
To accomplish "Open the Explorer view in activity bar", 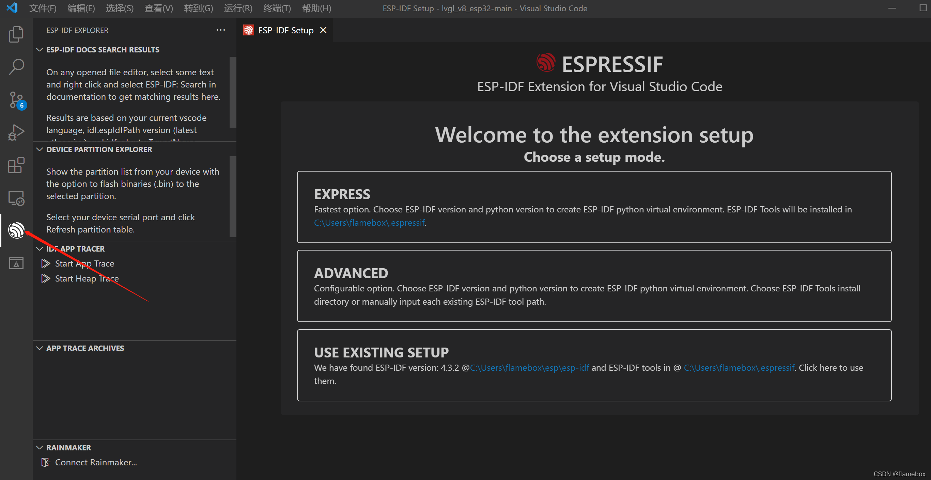I will (x=16, y=34).
